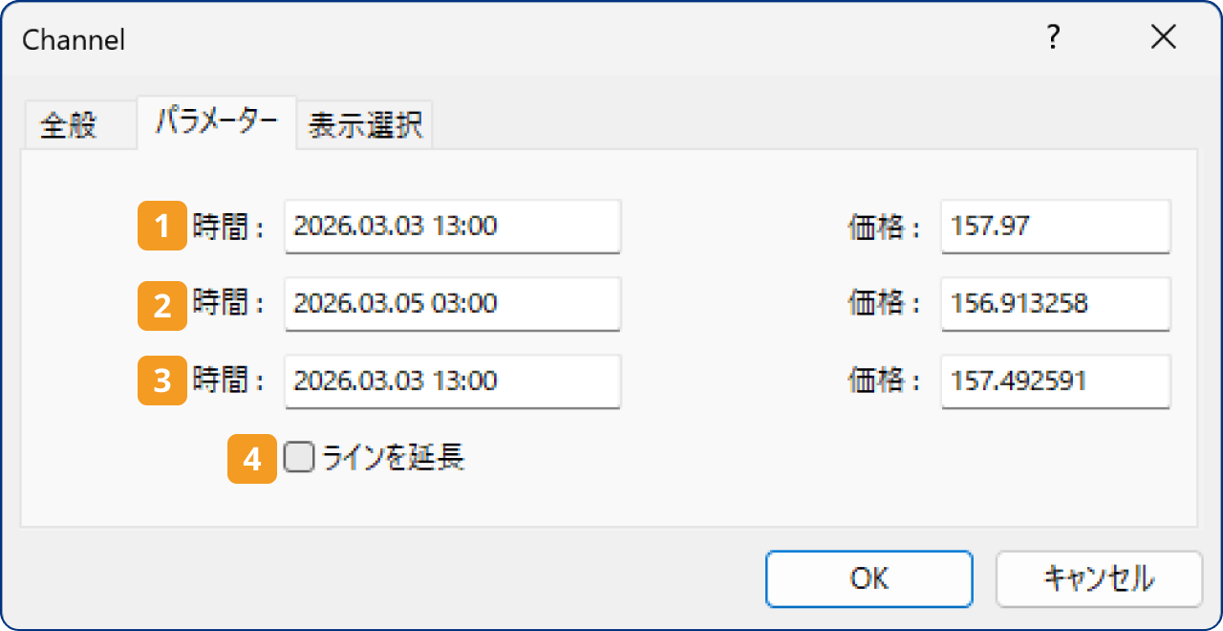Click the first 時間 field showing 2026.03.03 13:00
This screenshot has width=1223, height=631.
point(452,227)
